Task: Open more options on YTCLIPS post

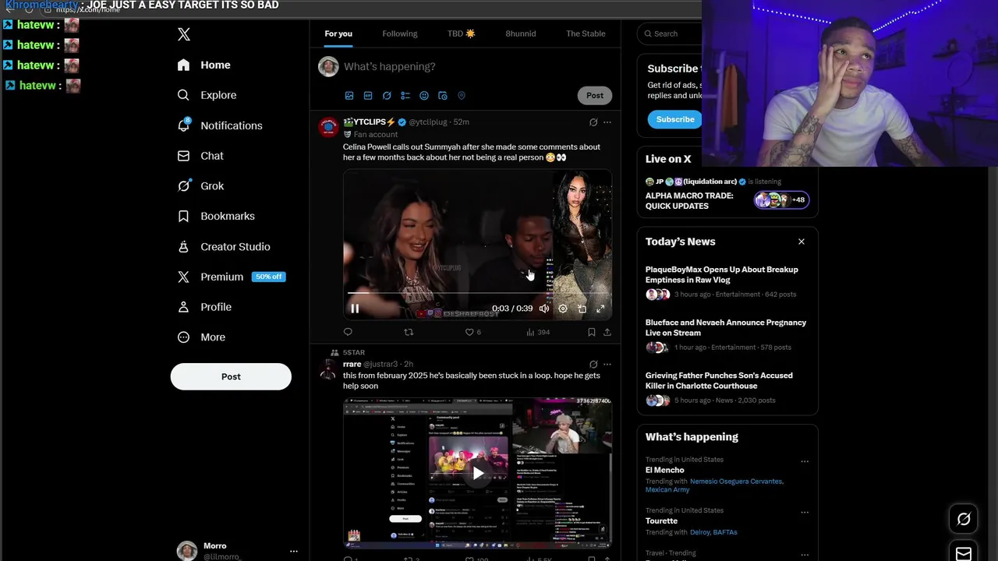Action: 607,122
